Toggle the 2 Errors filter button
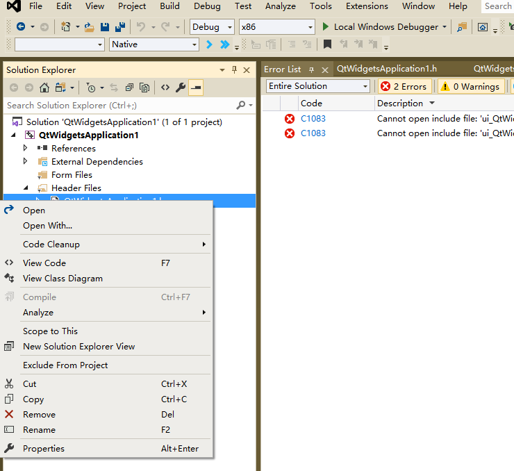This screenshot has height=471, width=514. click(x=404, y=87)
